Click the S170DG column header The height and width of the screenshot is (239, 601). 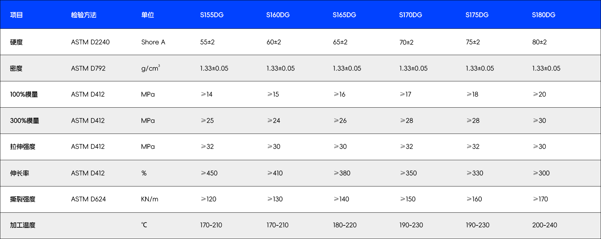[x=410, y=15]
